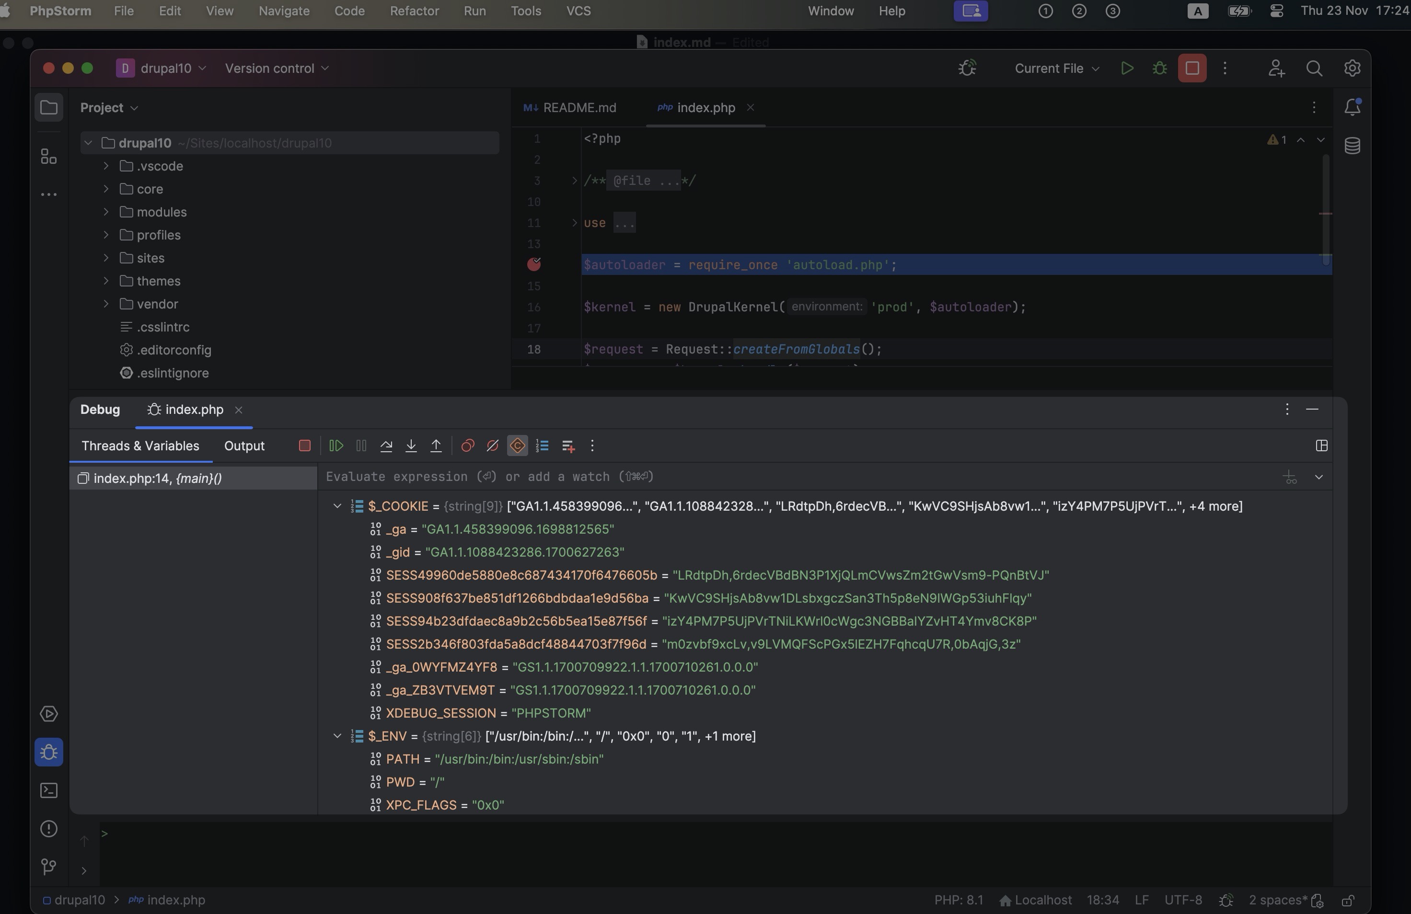Expand the modules folder
1411x914 pixels.
(x=105, y=212)
